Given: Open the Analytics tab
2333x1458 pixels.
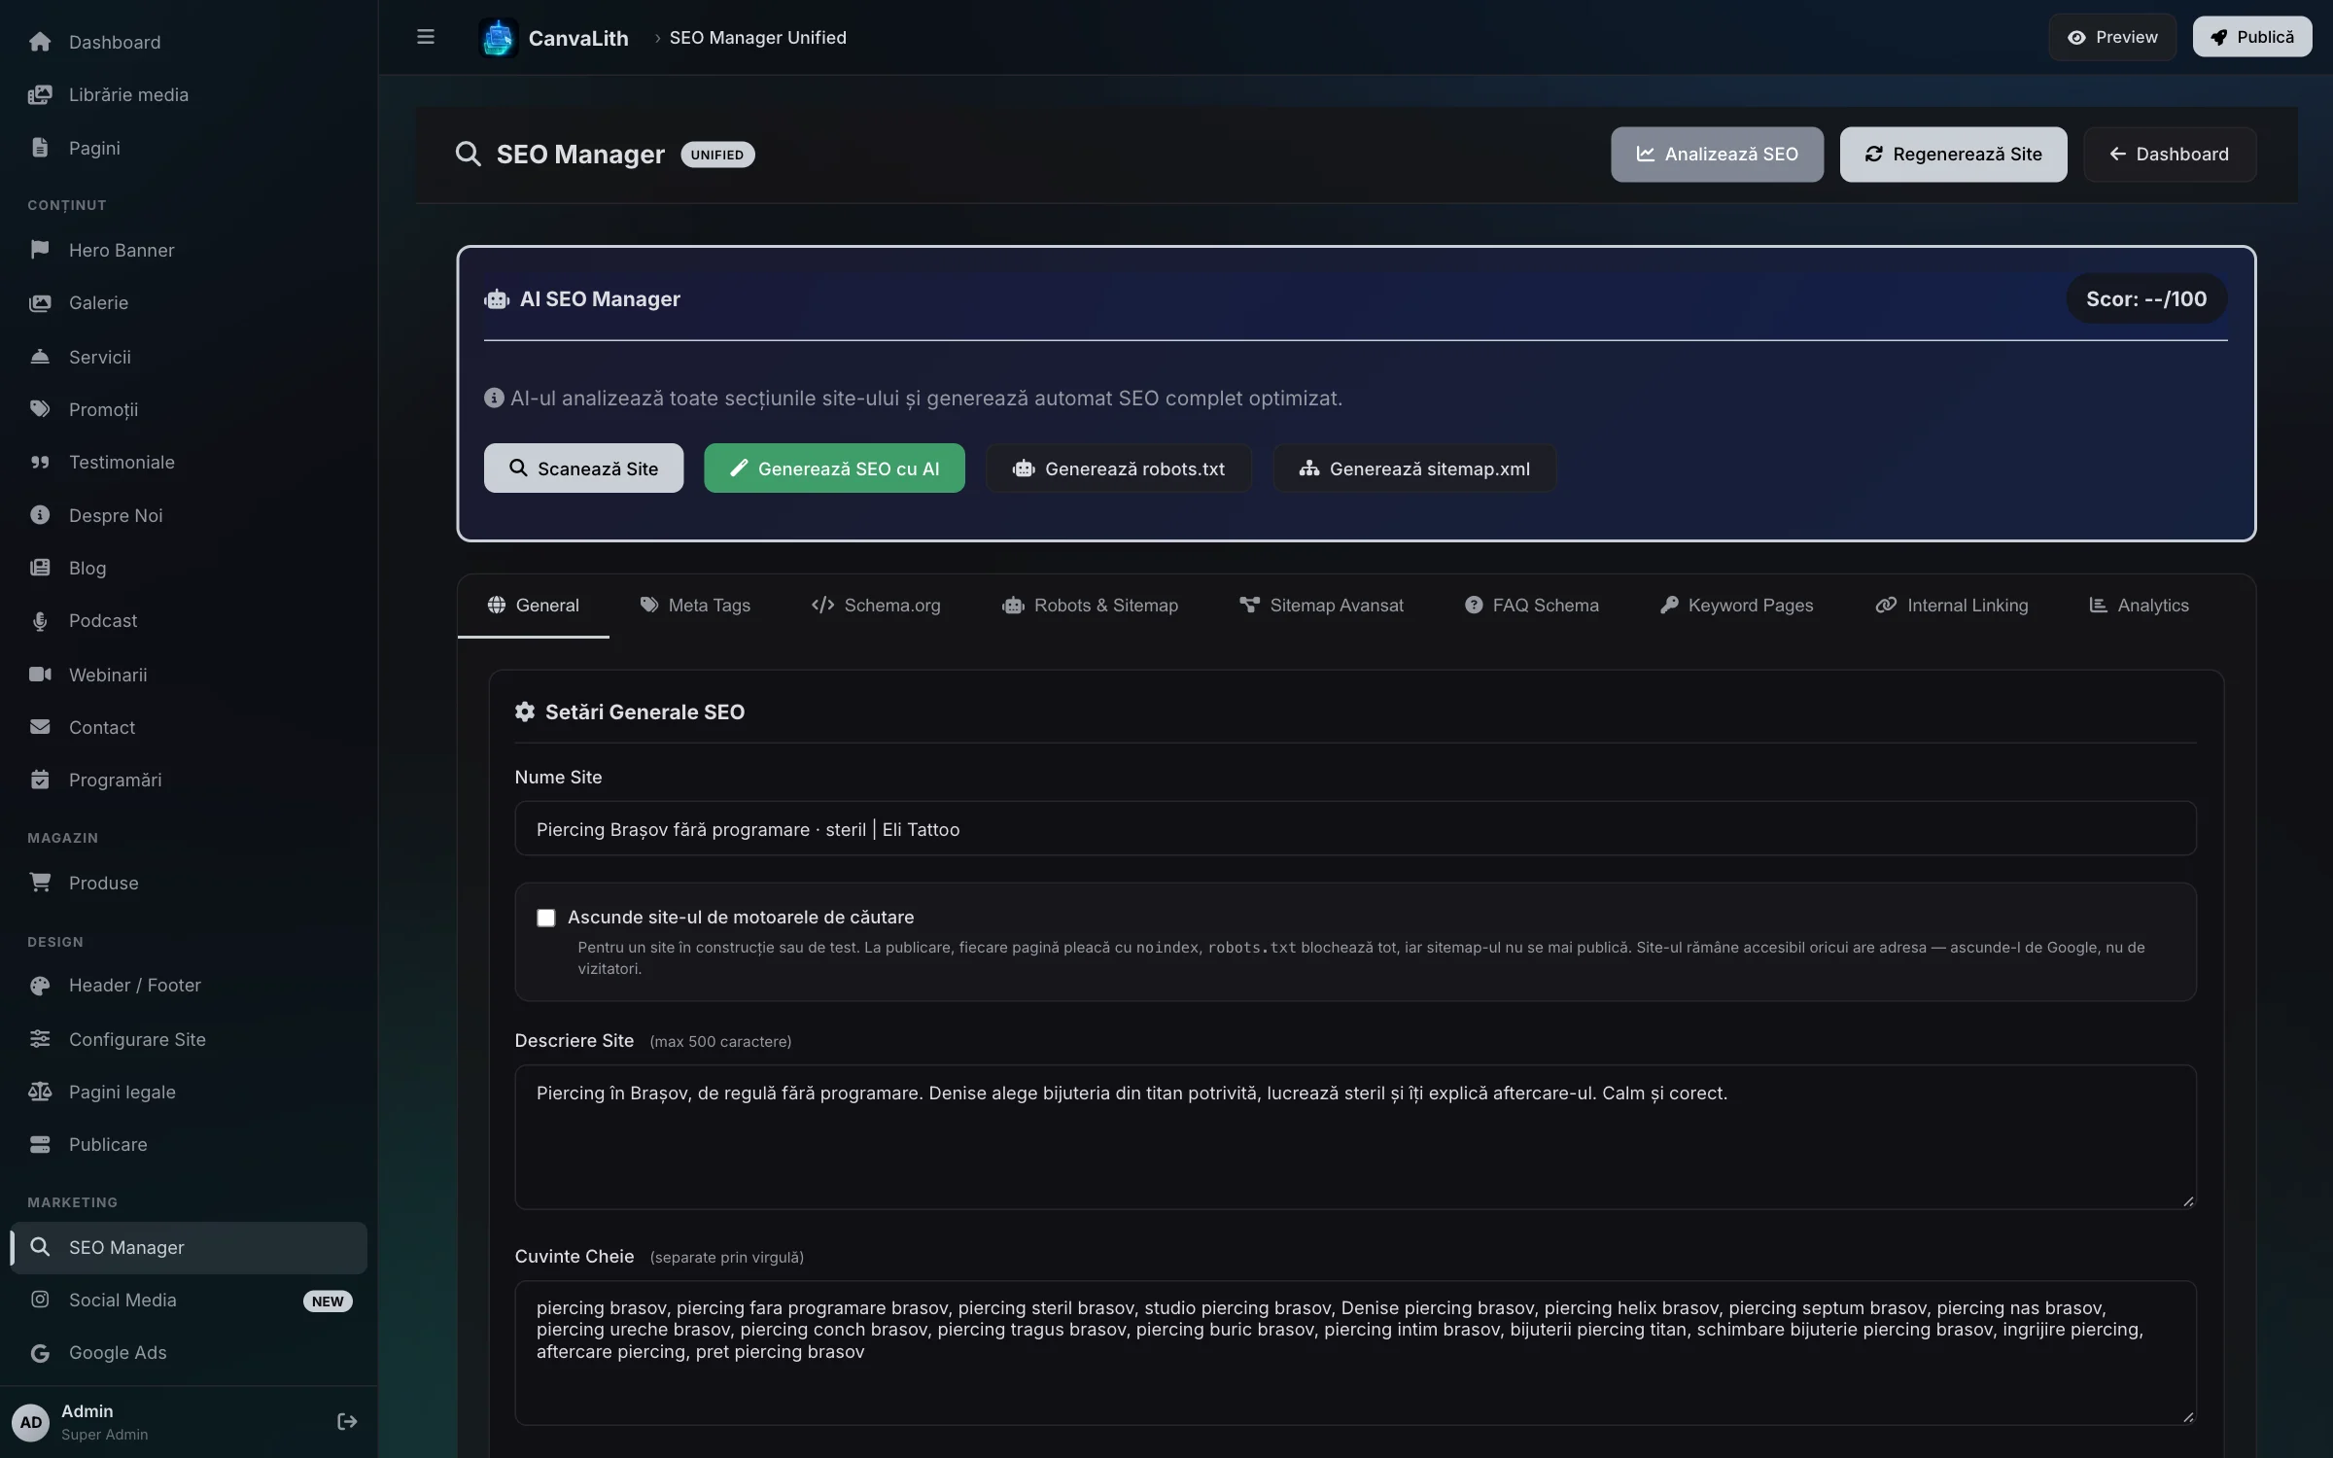Looking at the screenshot, I should (x=2139, y=605).
